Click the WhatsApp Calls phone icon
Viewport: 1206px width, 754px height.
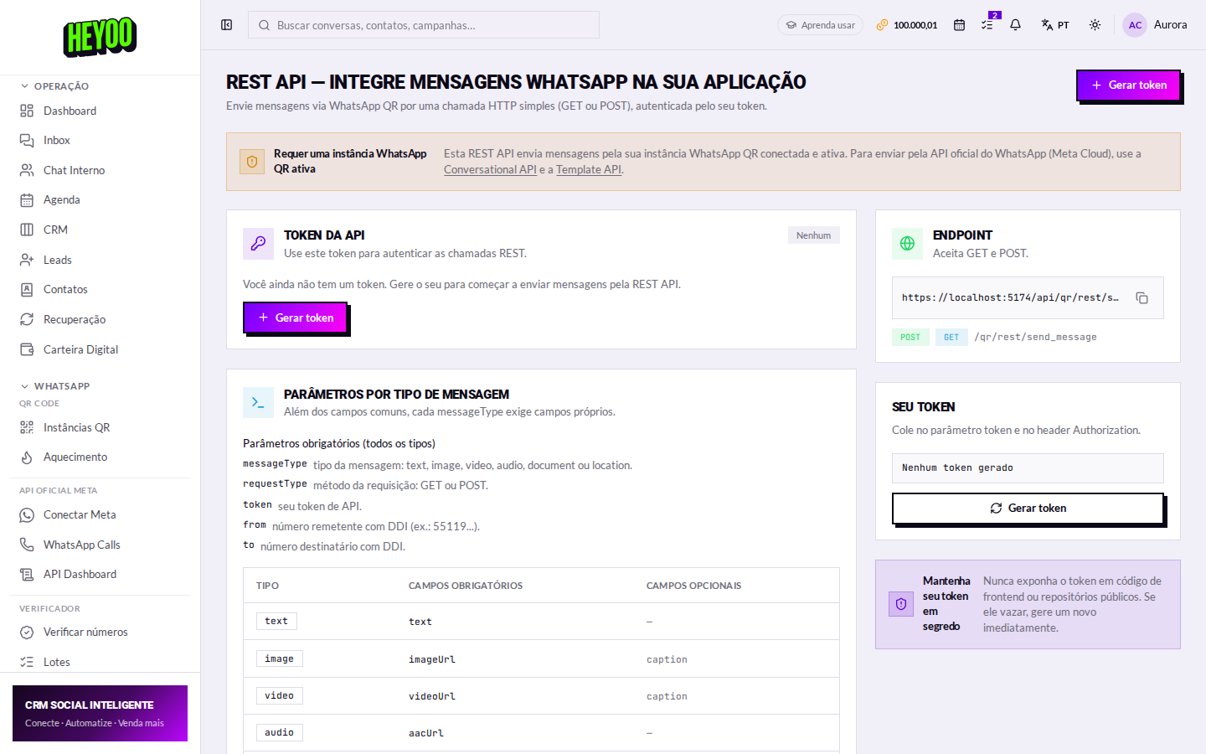pyautogui.click(x=27, y=545)
